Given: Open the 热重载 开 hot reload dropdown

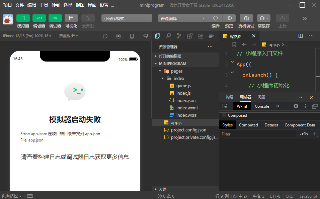Looking at the screenshot, I should click(x=69, y=36).
